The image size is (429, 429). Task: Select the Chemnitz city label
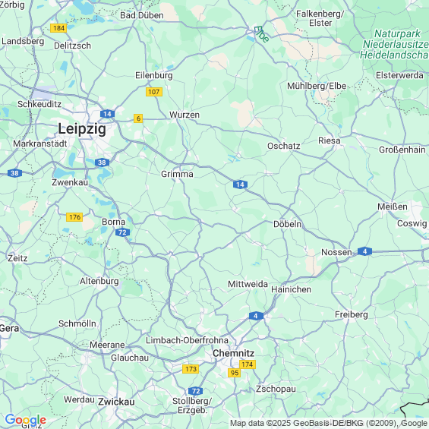[x=233, y=353]
